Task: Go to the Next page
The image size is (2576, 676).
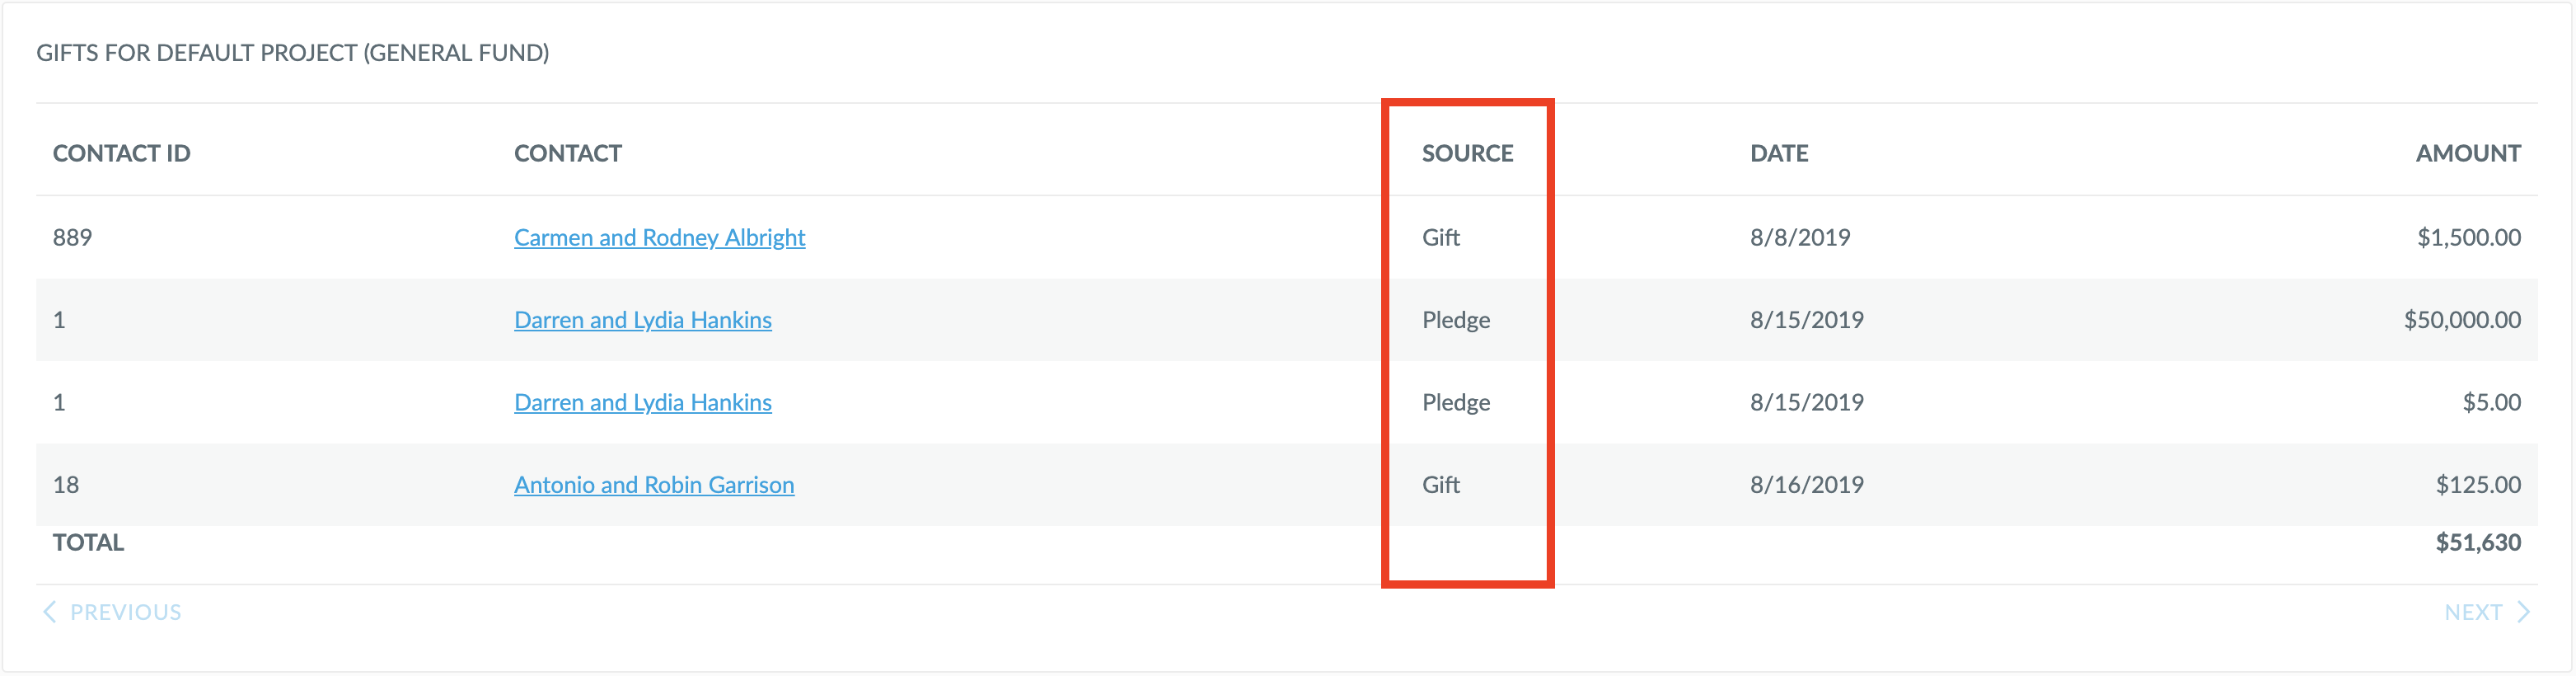Action: [2487, 612]
